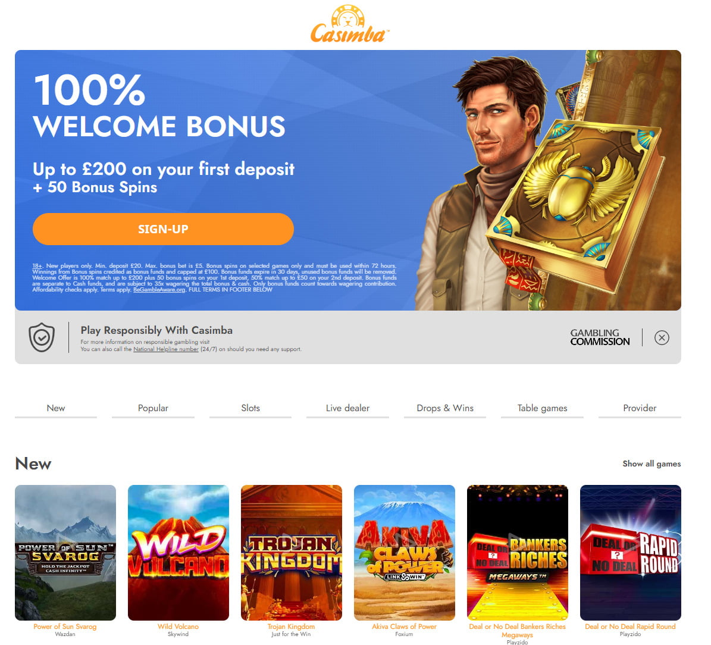Click the Show all games link
711x645 pixels.
pyautogui.click(x=652, y=464)
